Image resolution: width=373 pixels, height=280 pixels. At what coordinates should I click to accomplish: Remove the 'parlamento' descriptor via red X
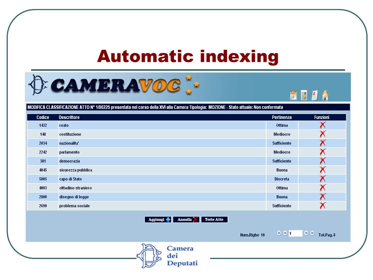322,152
